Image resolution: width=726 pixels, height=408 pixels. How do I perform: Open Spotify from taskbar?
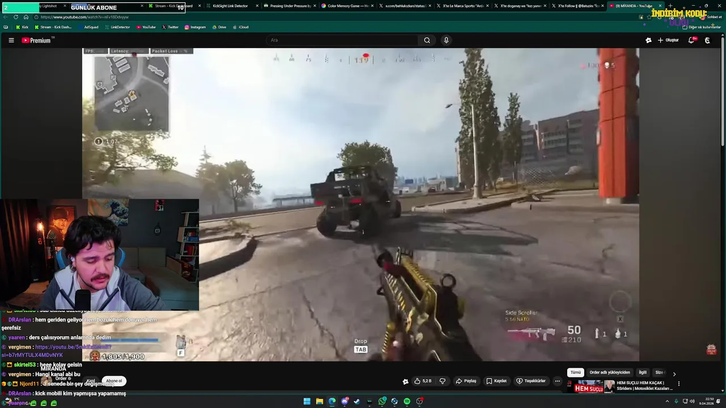point(407,401)
